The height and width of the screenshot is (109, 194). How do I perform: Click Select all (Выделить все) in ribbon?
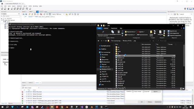[172, 31]
